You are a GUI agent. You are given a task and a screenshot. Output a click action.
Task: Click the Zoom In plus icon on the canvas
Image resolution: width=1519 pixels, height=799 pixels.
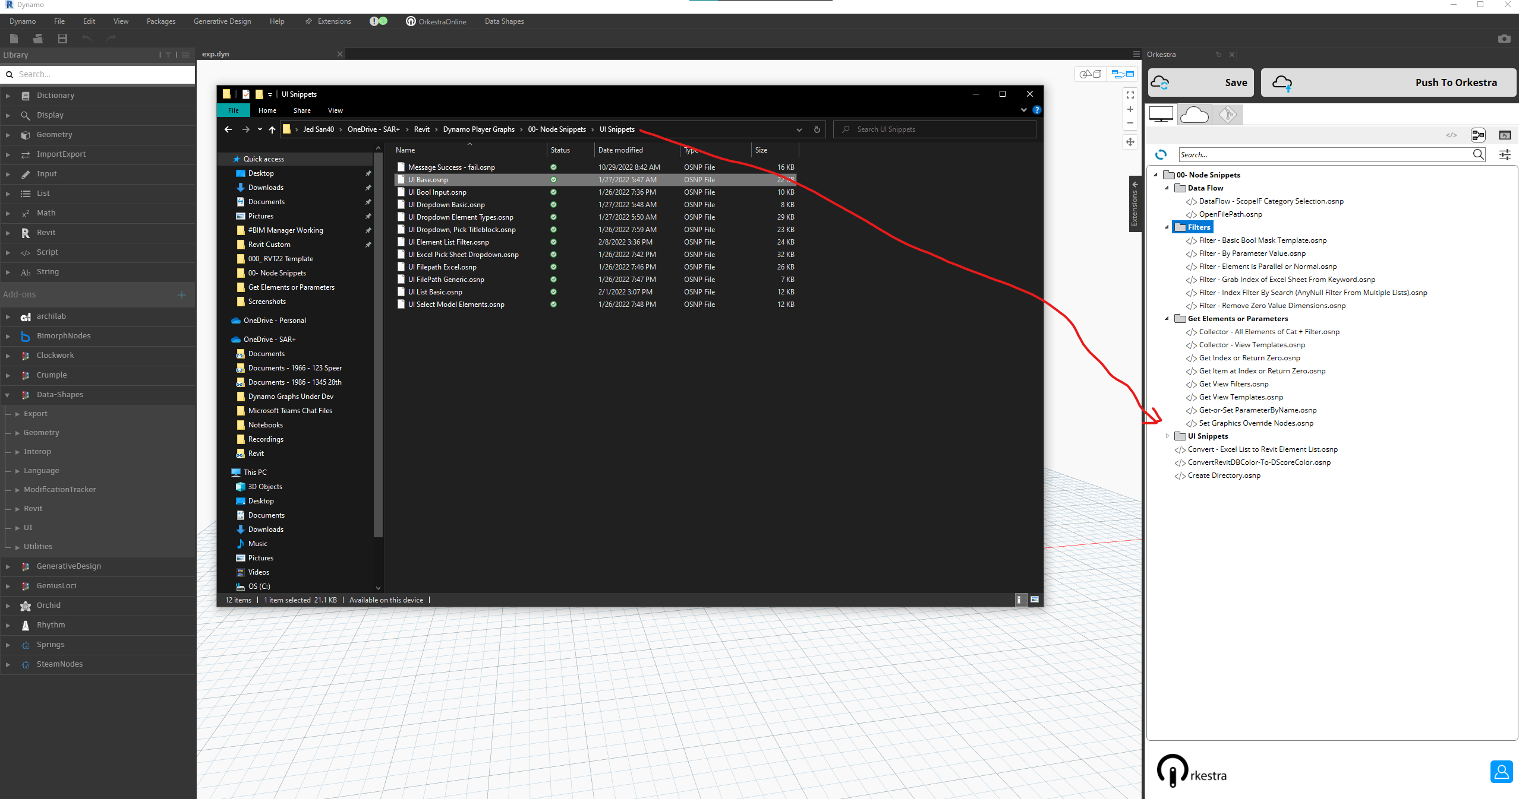click(1130, 109)
